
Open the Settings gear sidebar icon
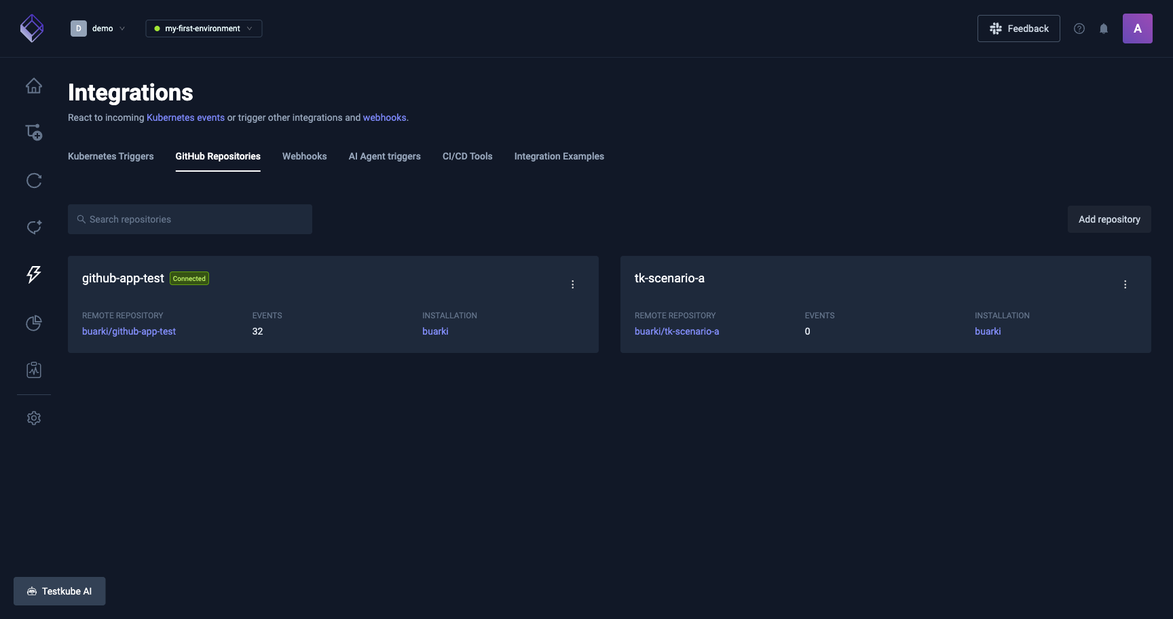point(34,418)
